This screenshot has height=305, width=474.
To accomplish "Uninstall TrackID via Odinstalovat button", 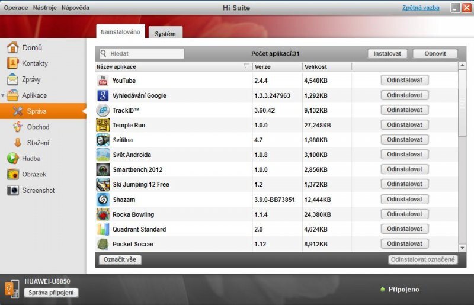I will click(x=405, y=110).
